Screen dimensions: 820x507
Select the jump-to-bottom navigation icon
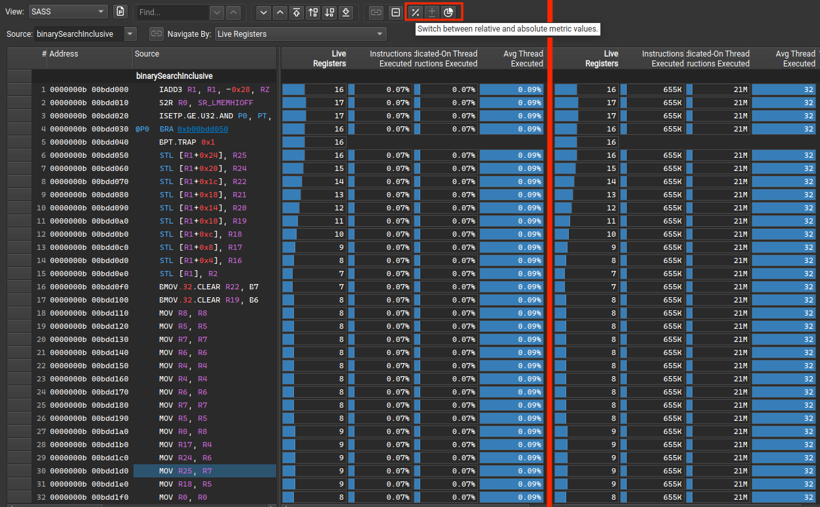click(346, 12)
